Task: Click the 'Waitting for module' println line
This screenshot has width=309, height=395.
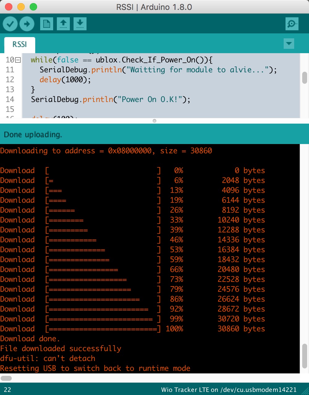Action: tap(158, 70)
